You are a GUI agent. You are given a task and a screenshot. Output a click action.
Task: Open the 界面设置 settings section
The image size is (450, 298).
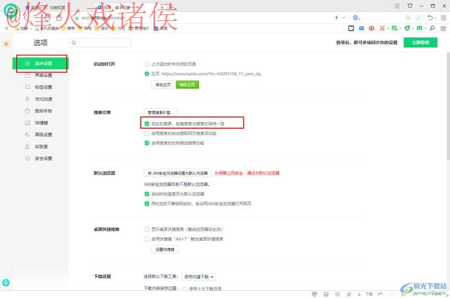pos(41,75)
